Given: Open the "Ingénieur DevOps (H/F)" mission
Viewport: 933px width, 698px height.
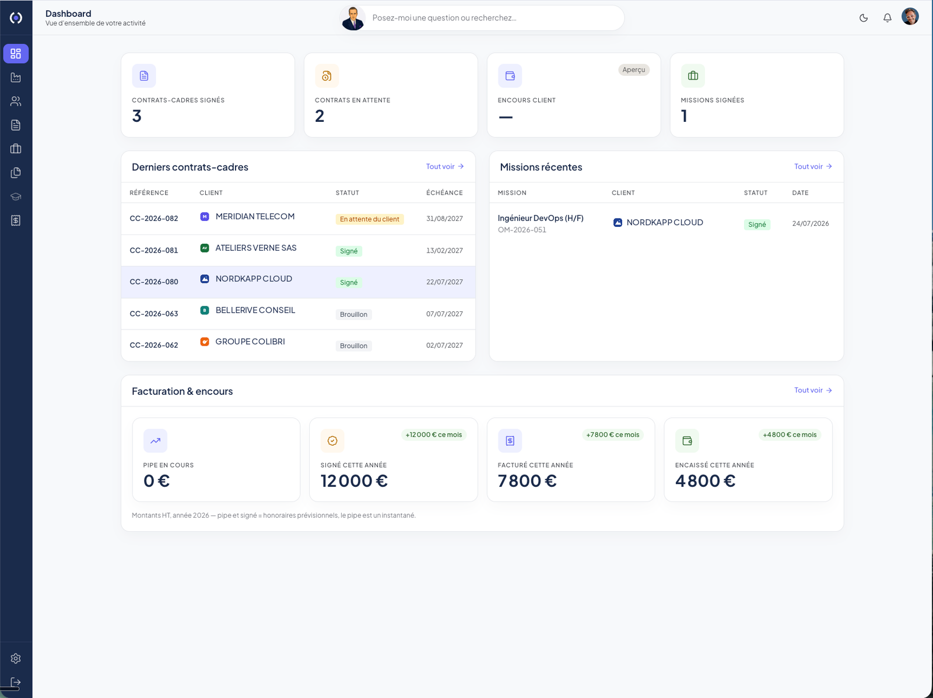Looking at the screenshot, I should pyautogui.click(x=541, y=218).
